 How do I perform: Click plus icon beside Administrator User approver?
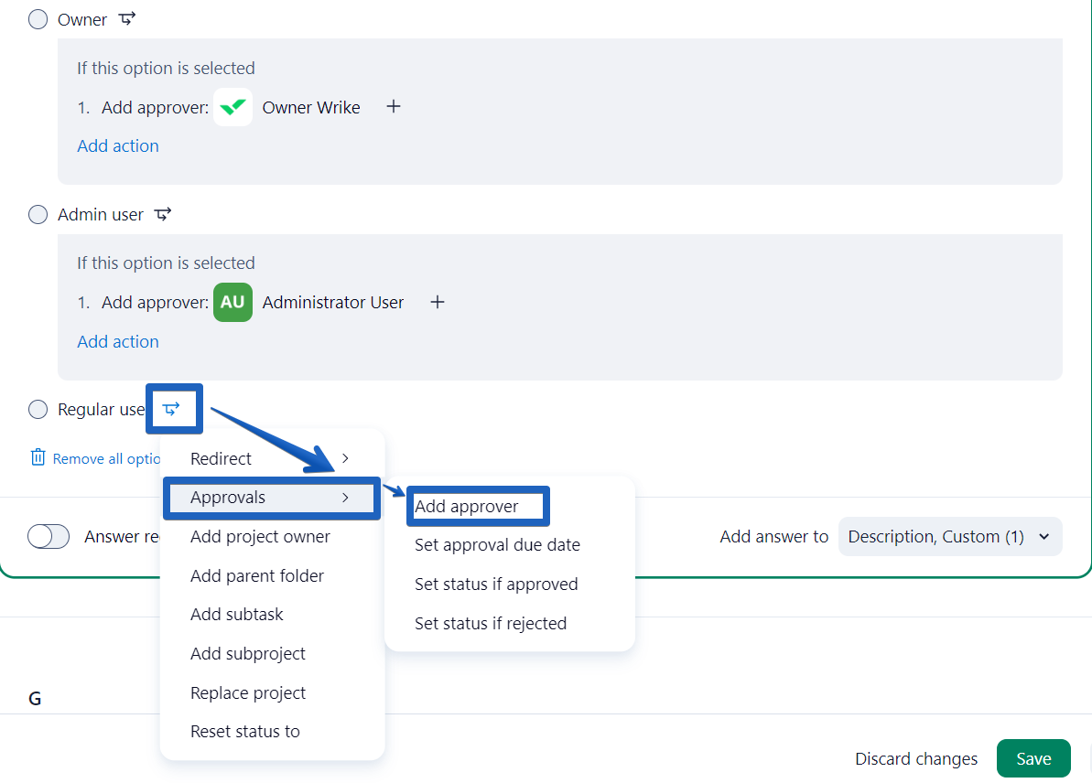pyautogui.click(x=438, y=302)
